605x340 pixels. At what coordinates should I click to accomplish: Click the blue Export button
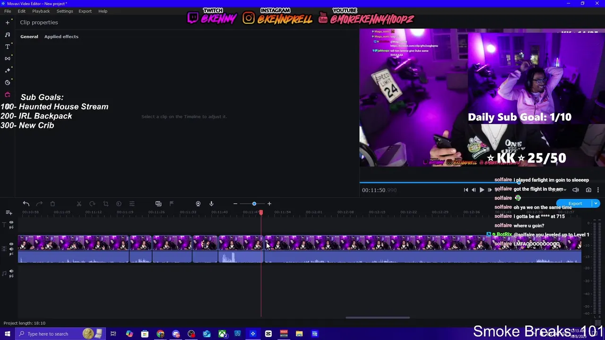[x=575, y=204]
